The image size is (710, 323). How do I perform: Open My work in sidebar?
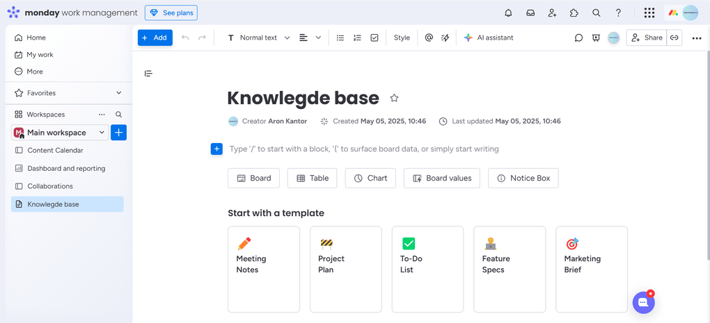tap(34, 55)
